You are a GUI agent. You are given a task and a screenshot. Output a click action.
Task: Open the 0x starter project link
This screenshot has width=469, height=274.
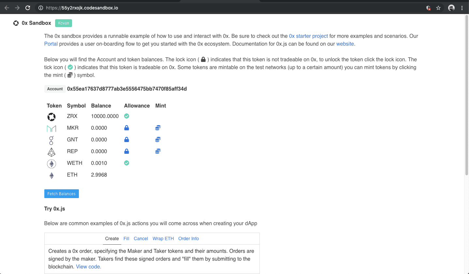[x=308, y=36]
